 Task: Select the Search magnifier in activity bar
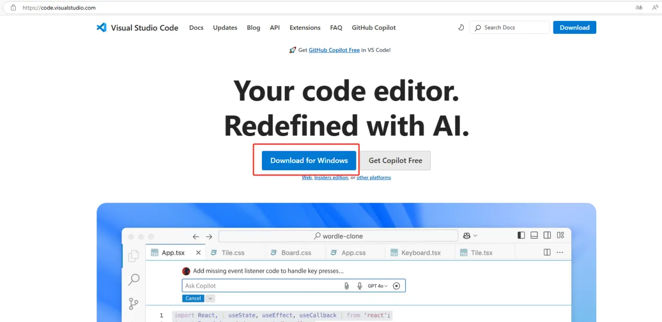pos(134,280)
